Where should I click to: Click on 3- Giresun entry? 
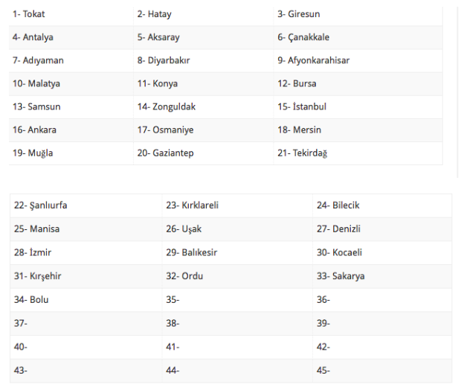(299, 14)
